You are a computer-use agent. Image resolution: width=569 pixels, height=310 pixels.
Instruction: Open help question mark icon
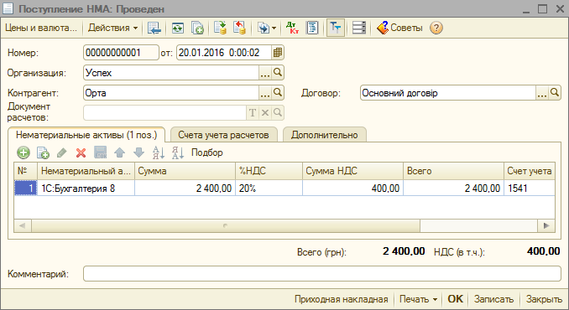pos(436,28)
